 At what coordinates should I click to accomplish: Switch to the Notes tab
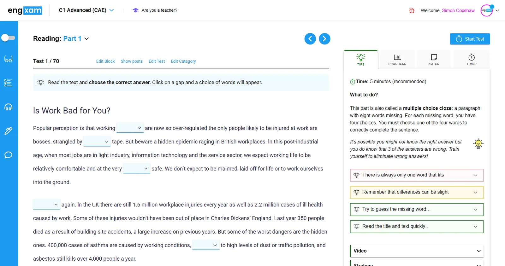(434, 60)
